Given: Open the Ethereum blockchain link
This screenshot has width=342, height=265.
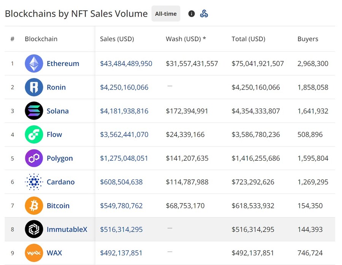Looking at the screenshot, I should click(x=63, y=63).
